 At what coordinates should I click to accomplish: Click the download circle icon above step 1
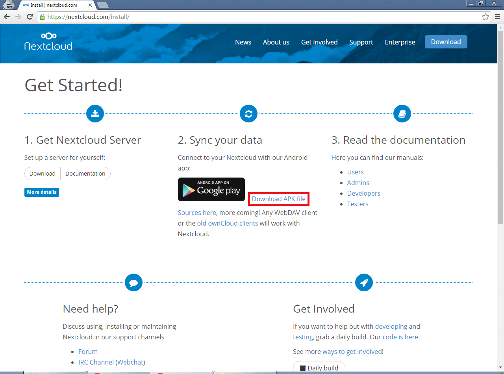pyautogui.click(x=95, y=114)
